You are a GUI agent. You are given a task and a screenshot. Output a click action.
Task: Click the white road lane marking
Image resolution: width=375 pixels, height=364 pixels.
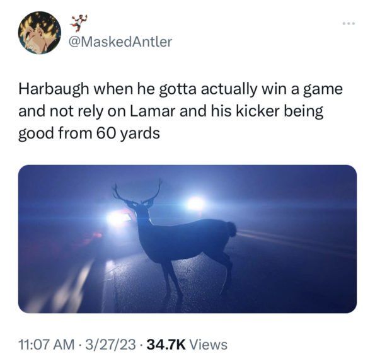(x=62, y=287)
